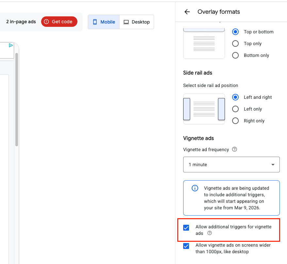Click the preview pane scrollbar thumb
The image size is (287, 264).
(17, 99)
